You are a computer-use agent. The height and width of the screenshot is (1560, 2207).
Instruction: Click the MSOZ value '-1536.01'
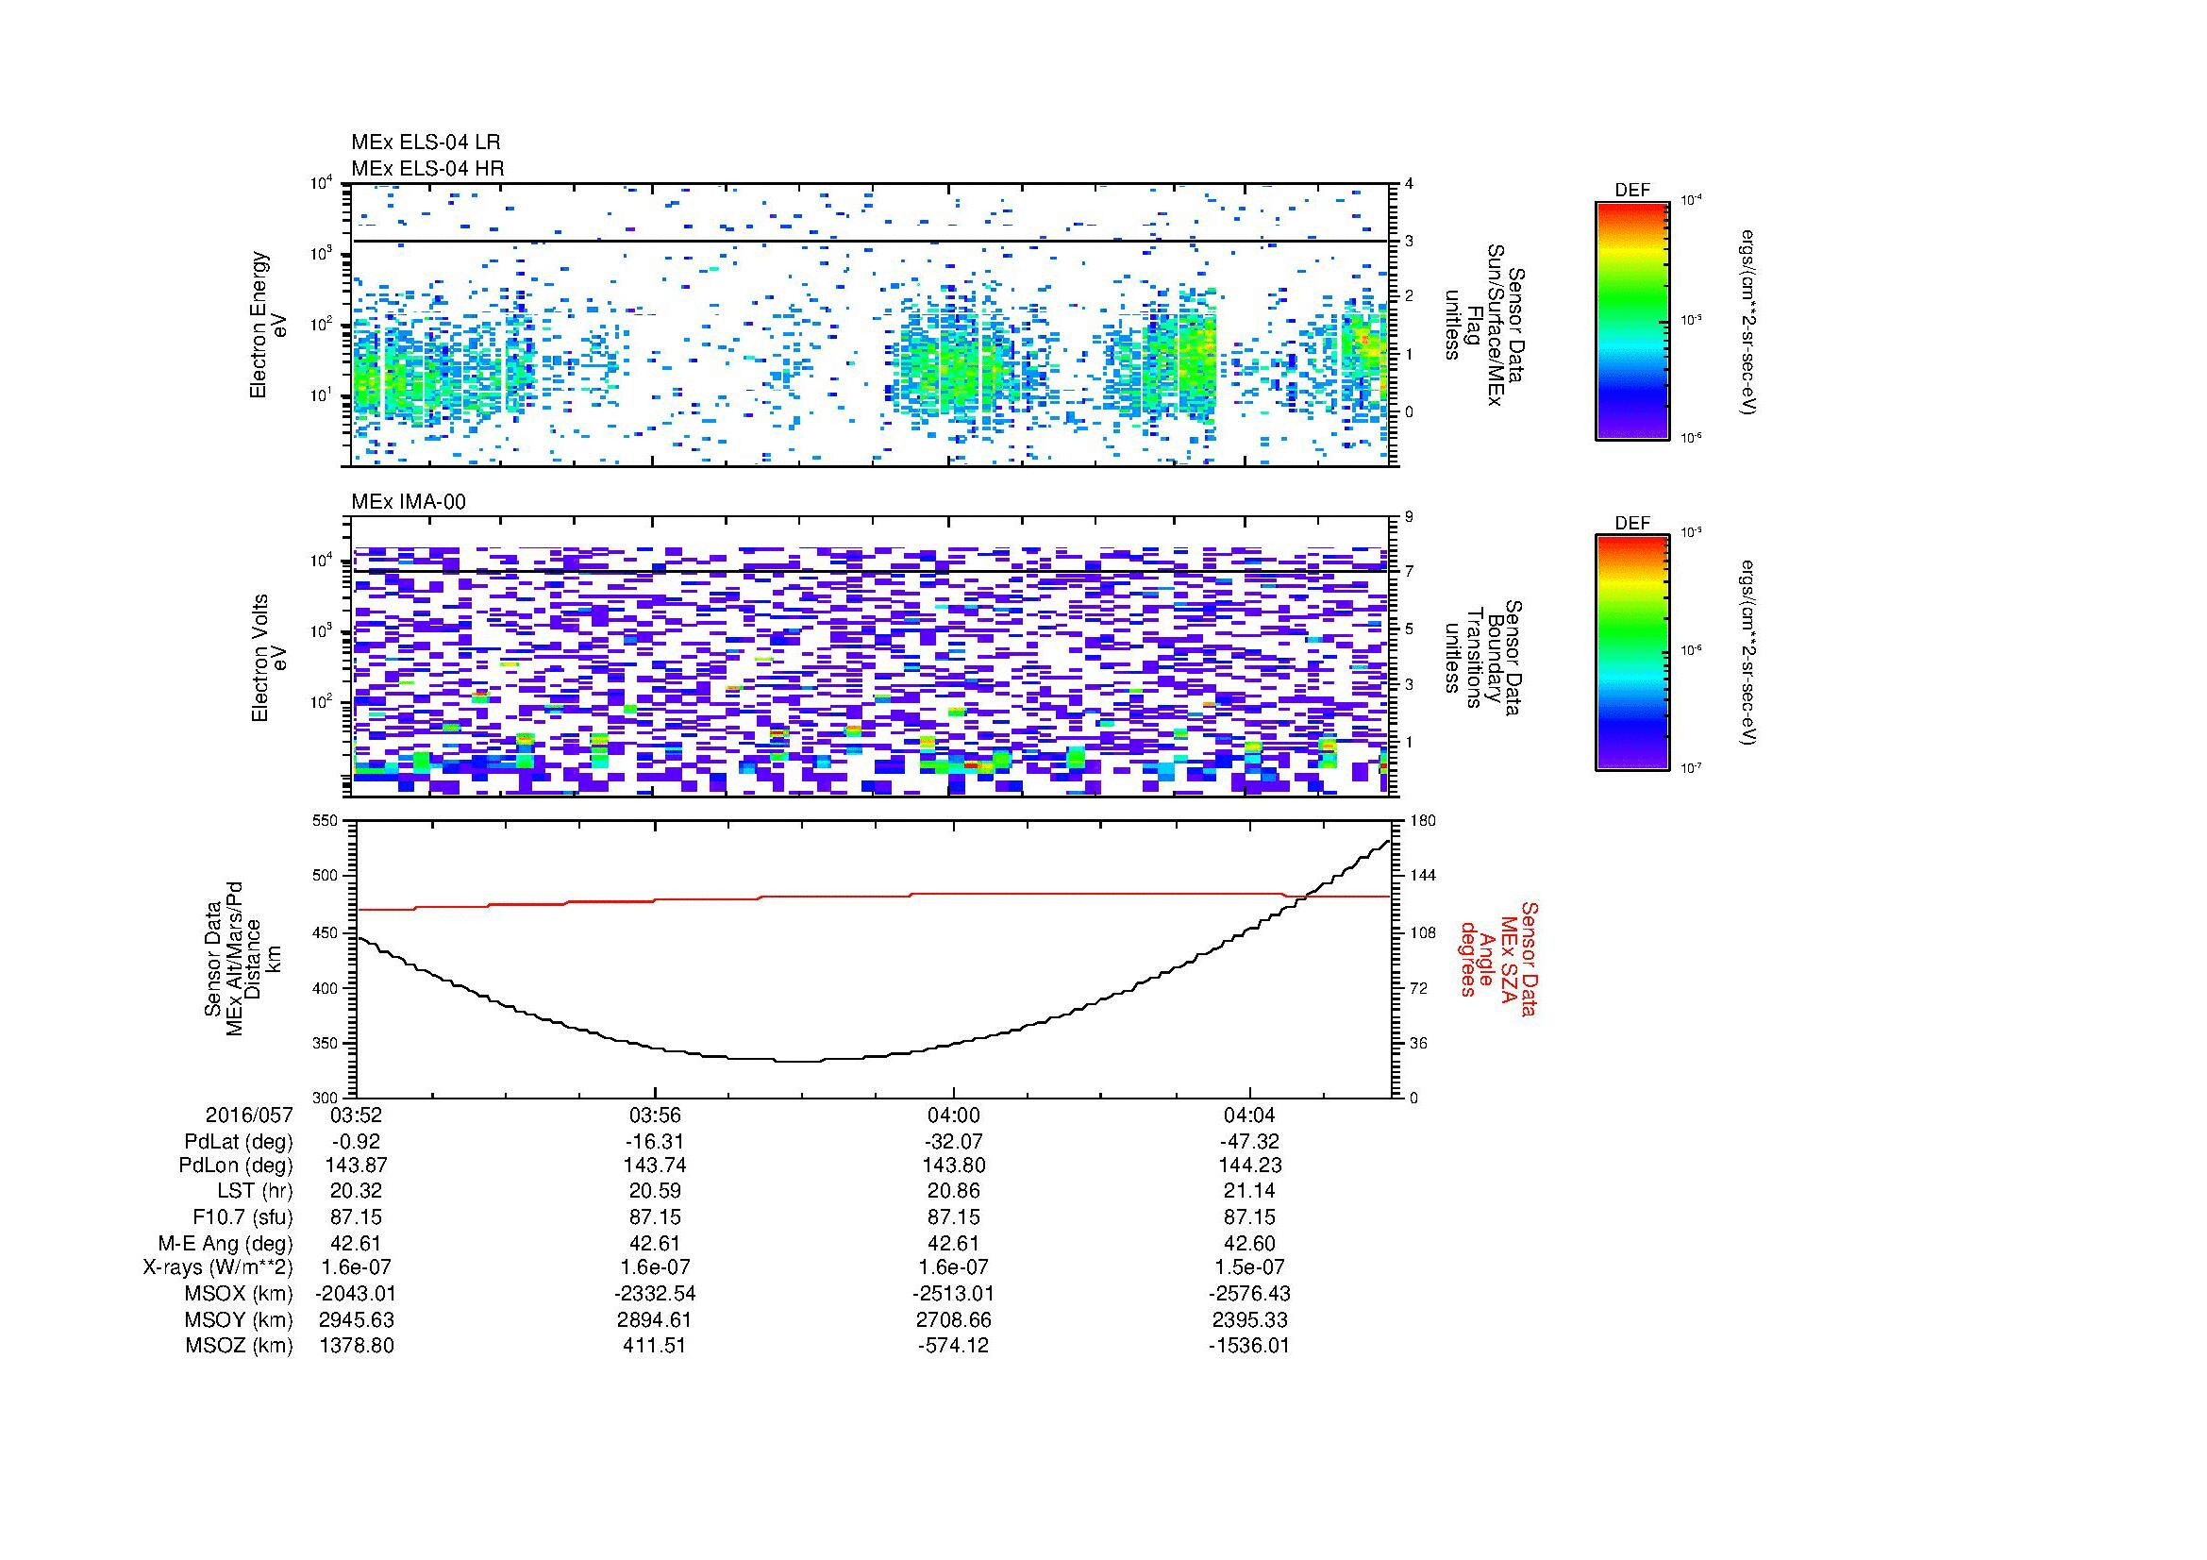[x=1249, y=1346]
